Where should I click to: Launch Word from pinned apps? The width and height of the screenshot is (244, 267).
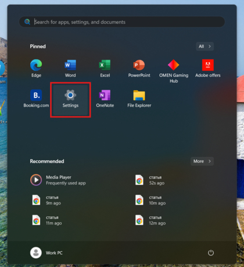(x=70, y=68)
